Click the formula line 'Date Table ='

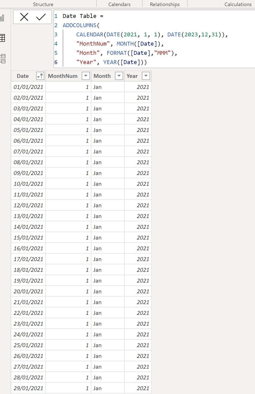[83, 16]
